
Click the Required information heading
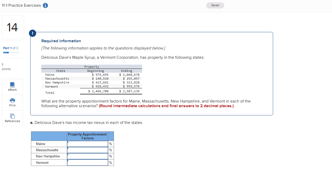(61, 41)
